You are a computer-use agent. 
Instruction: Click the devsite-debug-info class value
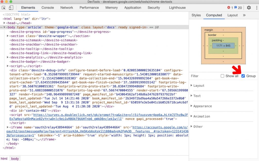[x=48, y=70]
